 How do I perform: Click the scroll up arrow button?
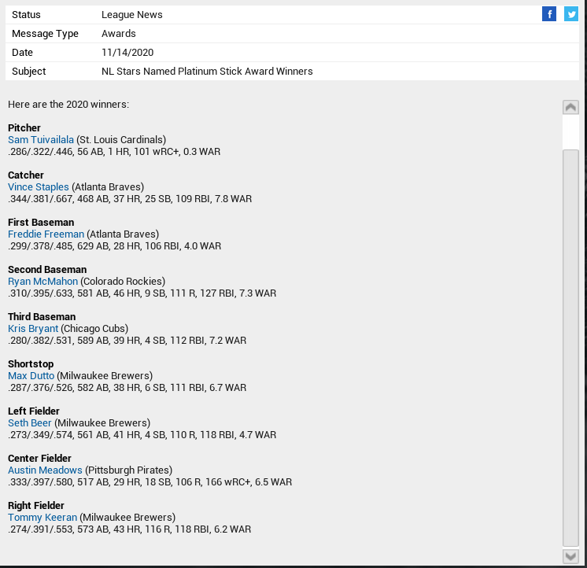pyautogui.click(x=571, y=108)
